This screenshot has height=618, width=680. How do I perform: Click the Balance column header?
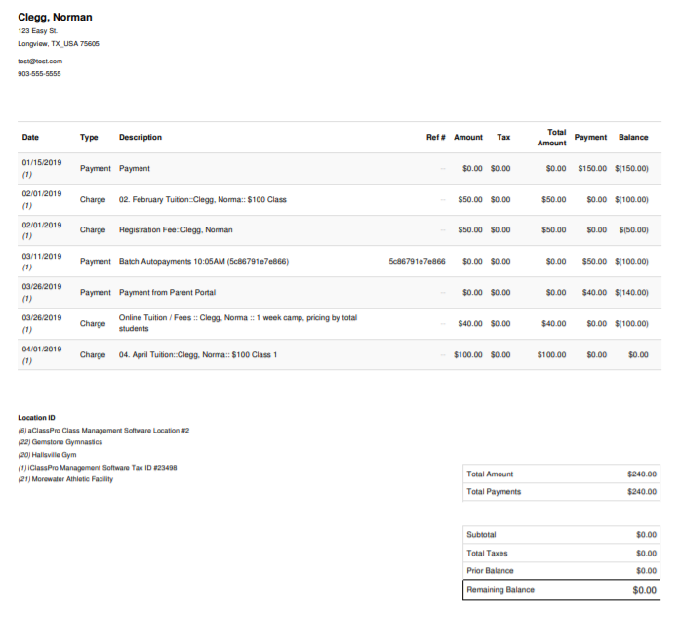(633, 137)
